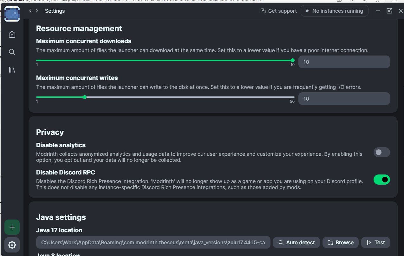The width and height of the screenshot is (404, 256).
Task: Click Auto detect for Java 17
Action: [x=296, y=242]
